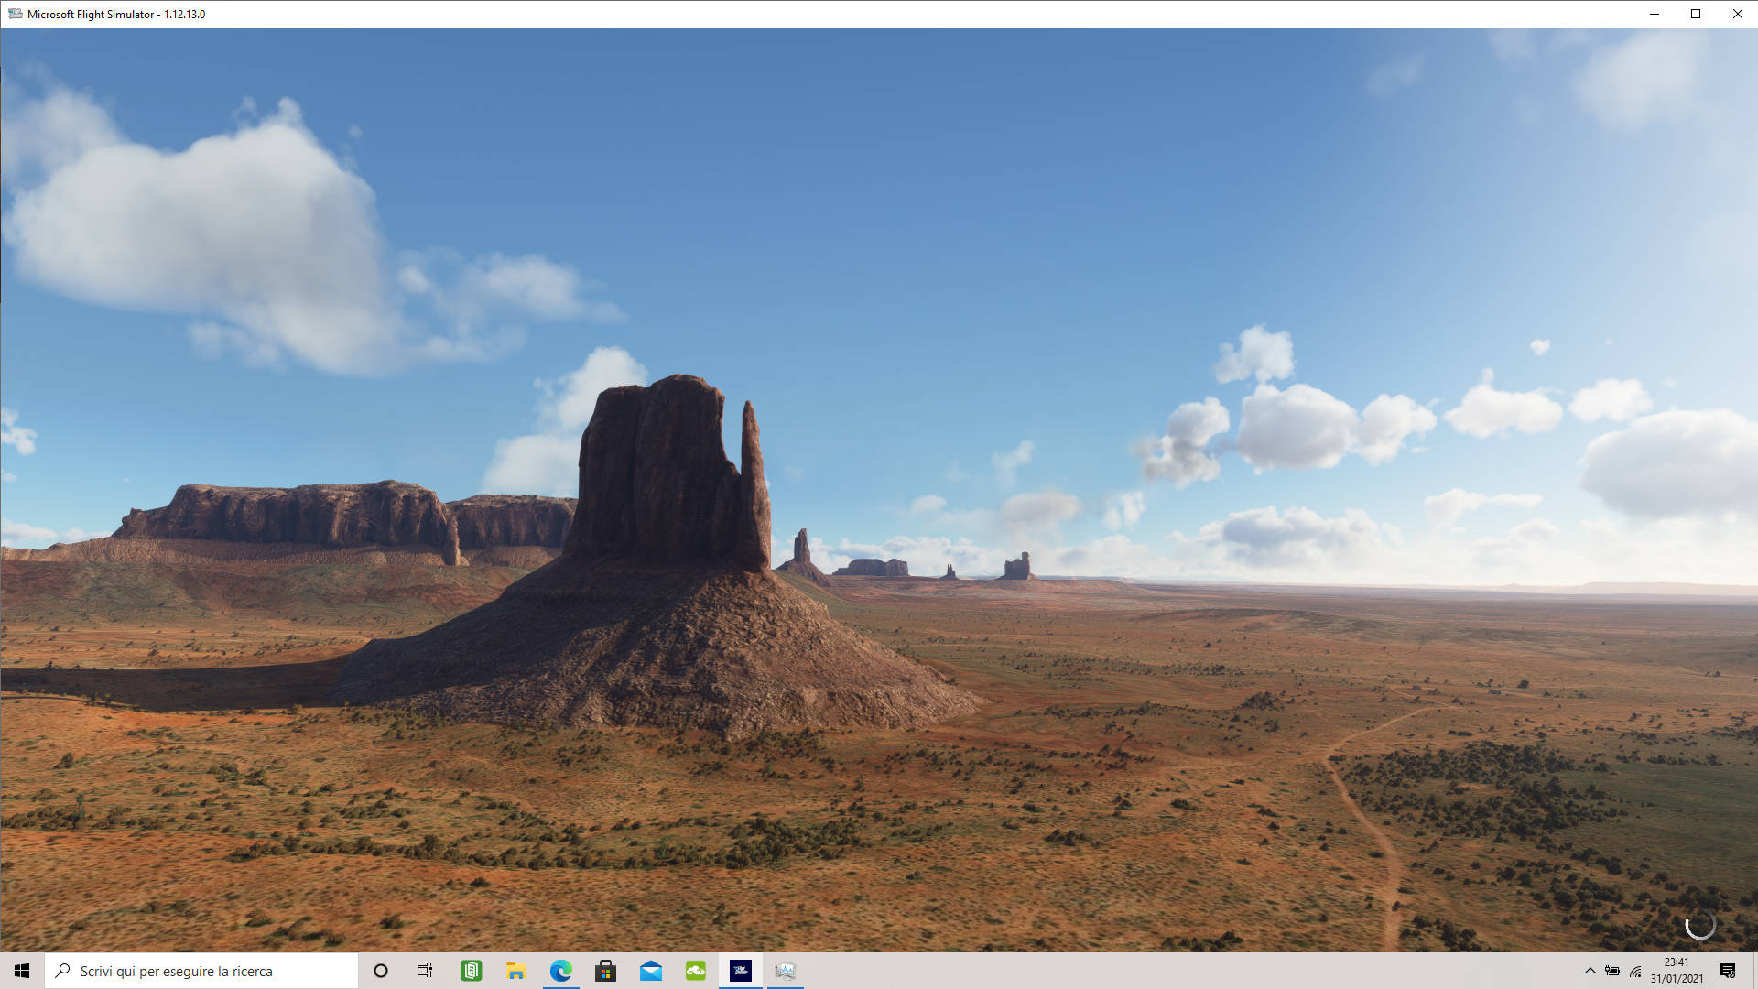
Task: Open Microsoft Store from taskbar
Action: pyautogui.click(x=606, y=971)
